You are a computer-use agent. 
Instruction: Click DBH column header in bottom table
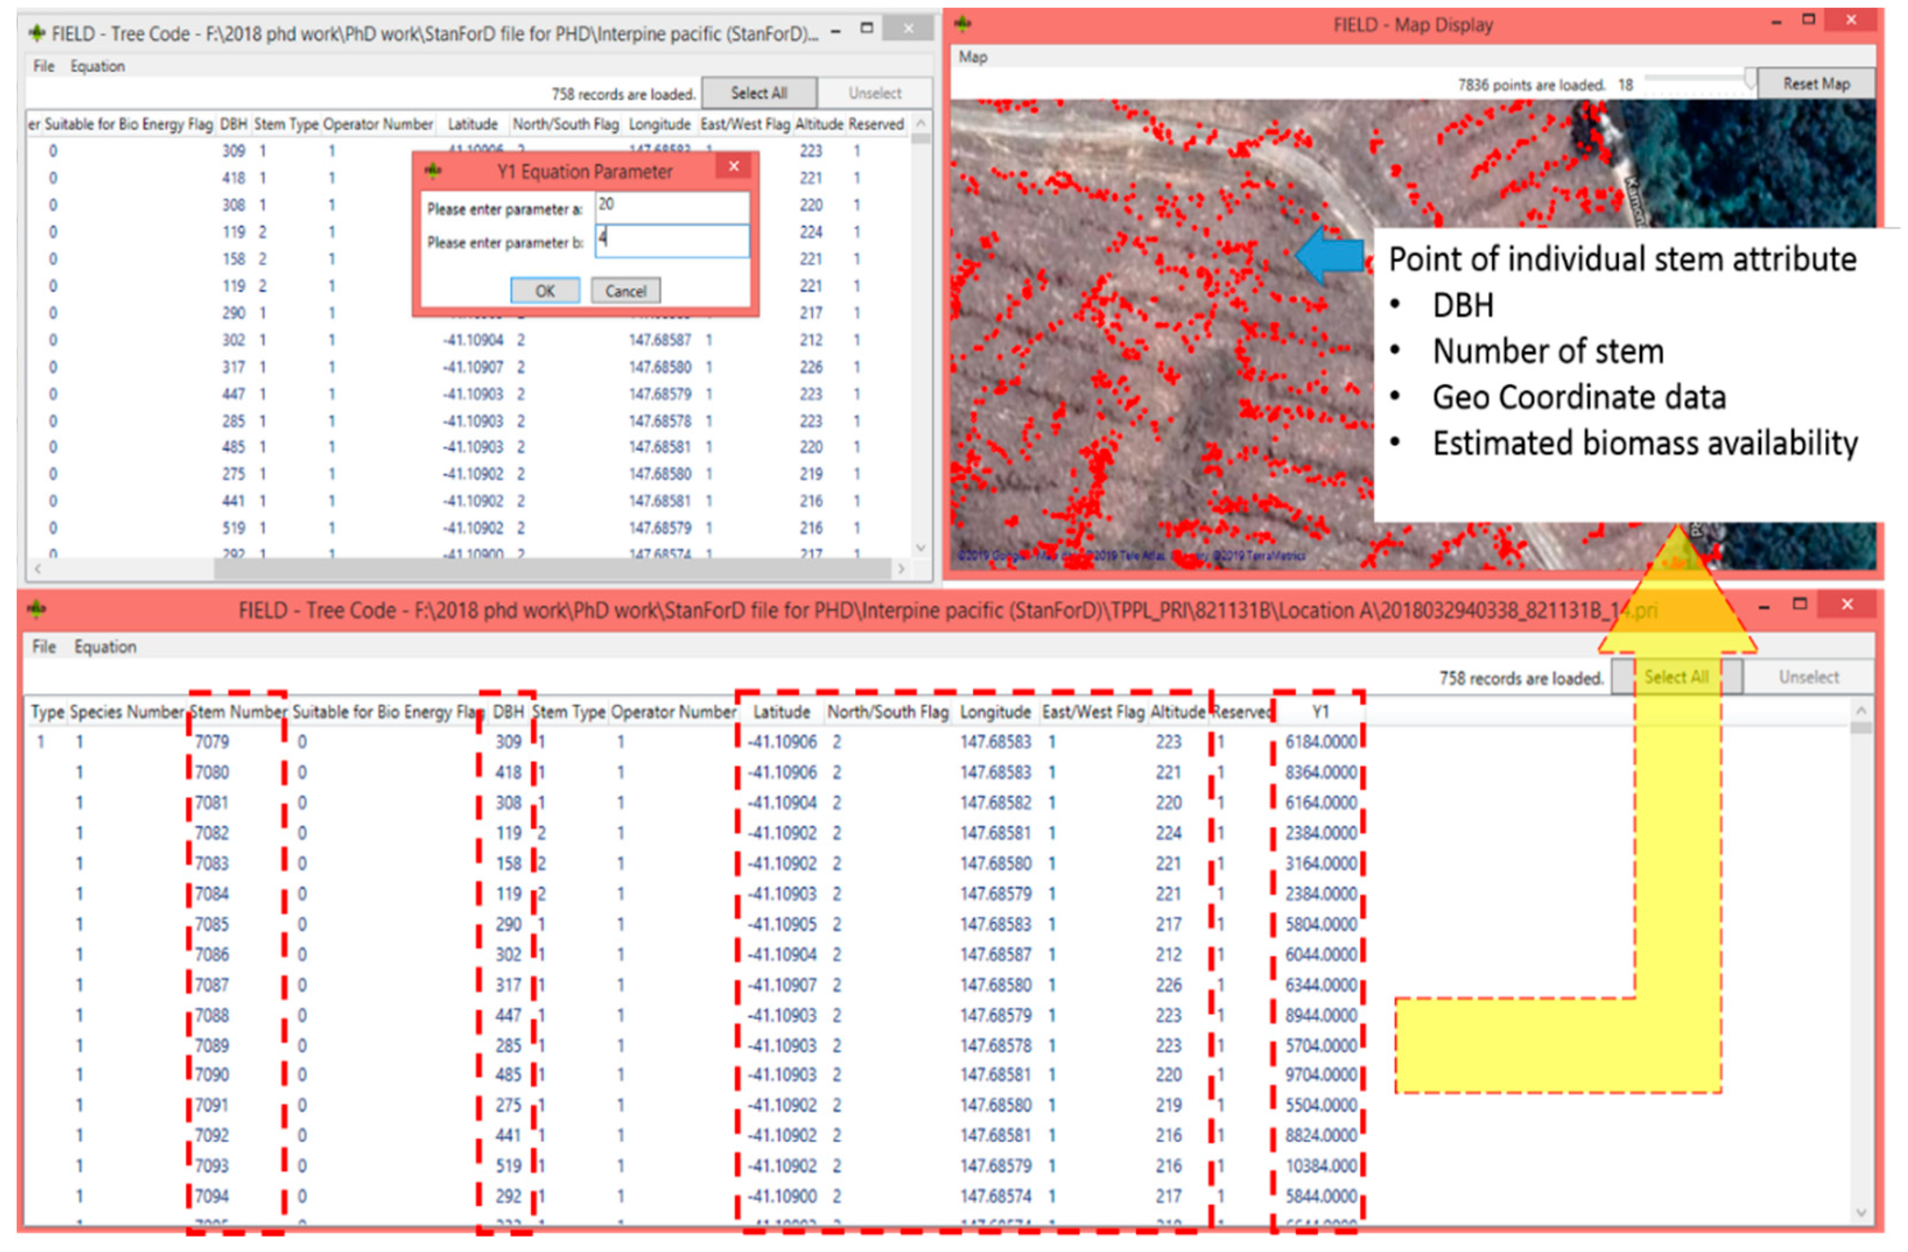[x=508, y=712]
